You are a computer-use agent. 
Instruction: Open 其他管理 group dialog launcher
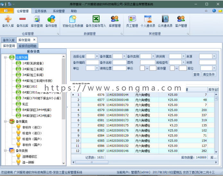188,34
